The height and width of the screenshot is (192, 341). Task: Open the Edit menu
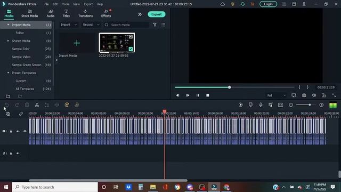tap(55, 4)
